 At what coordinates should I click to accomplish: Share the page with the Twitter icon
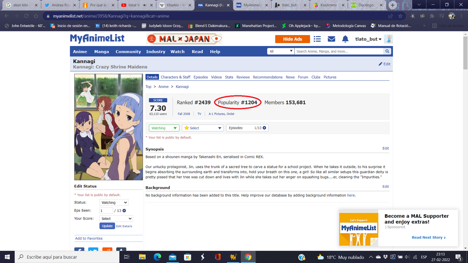93,250
